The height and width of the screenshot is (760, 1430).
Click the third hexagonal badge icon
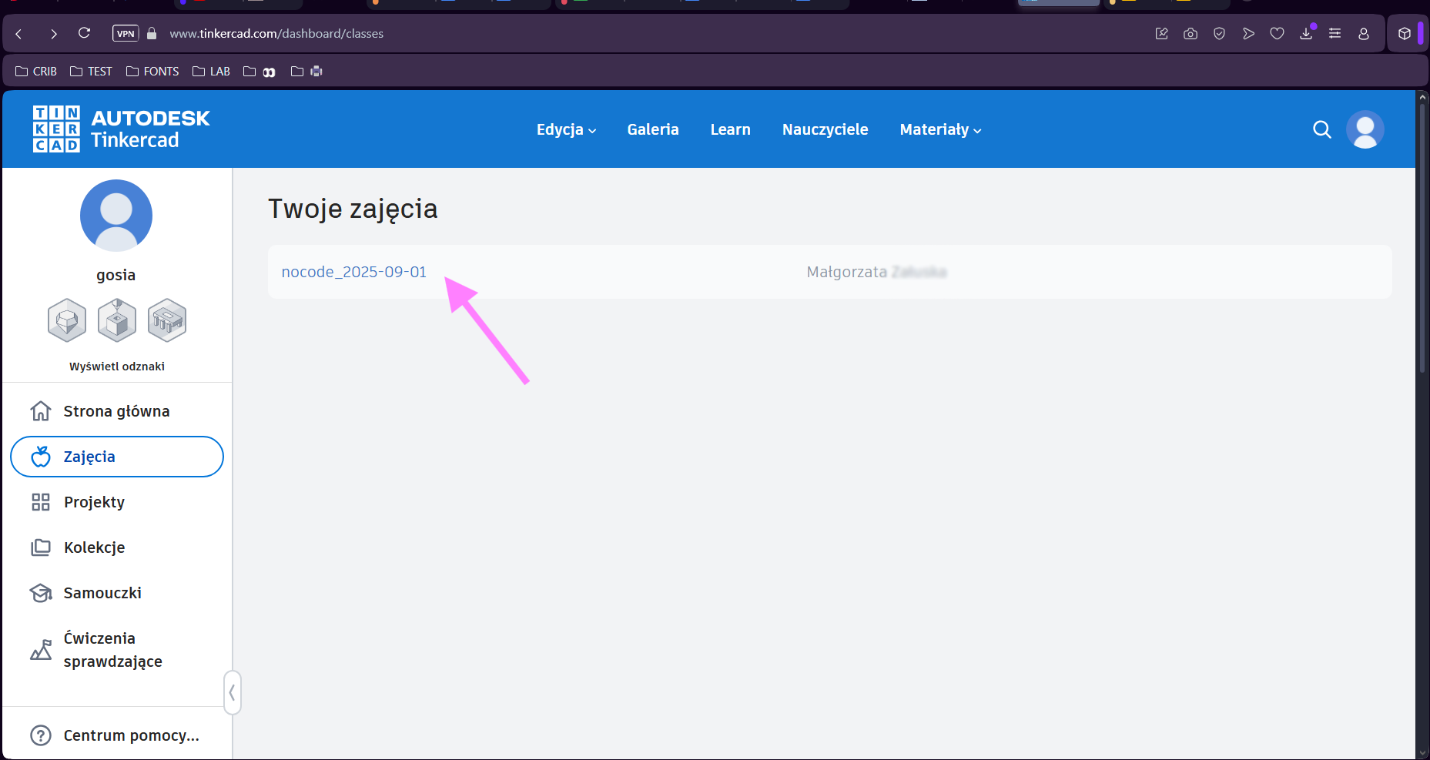(167, 320)
